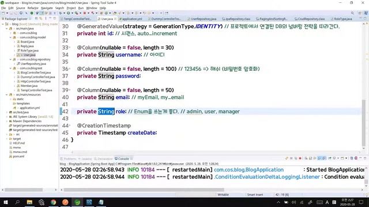Open Package Explorer view menu icon
The image size is (369, 207).
point(46,18)
